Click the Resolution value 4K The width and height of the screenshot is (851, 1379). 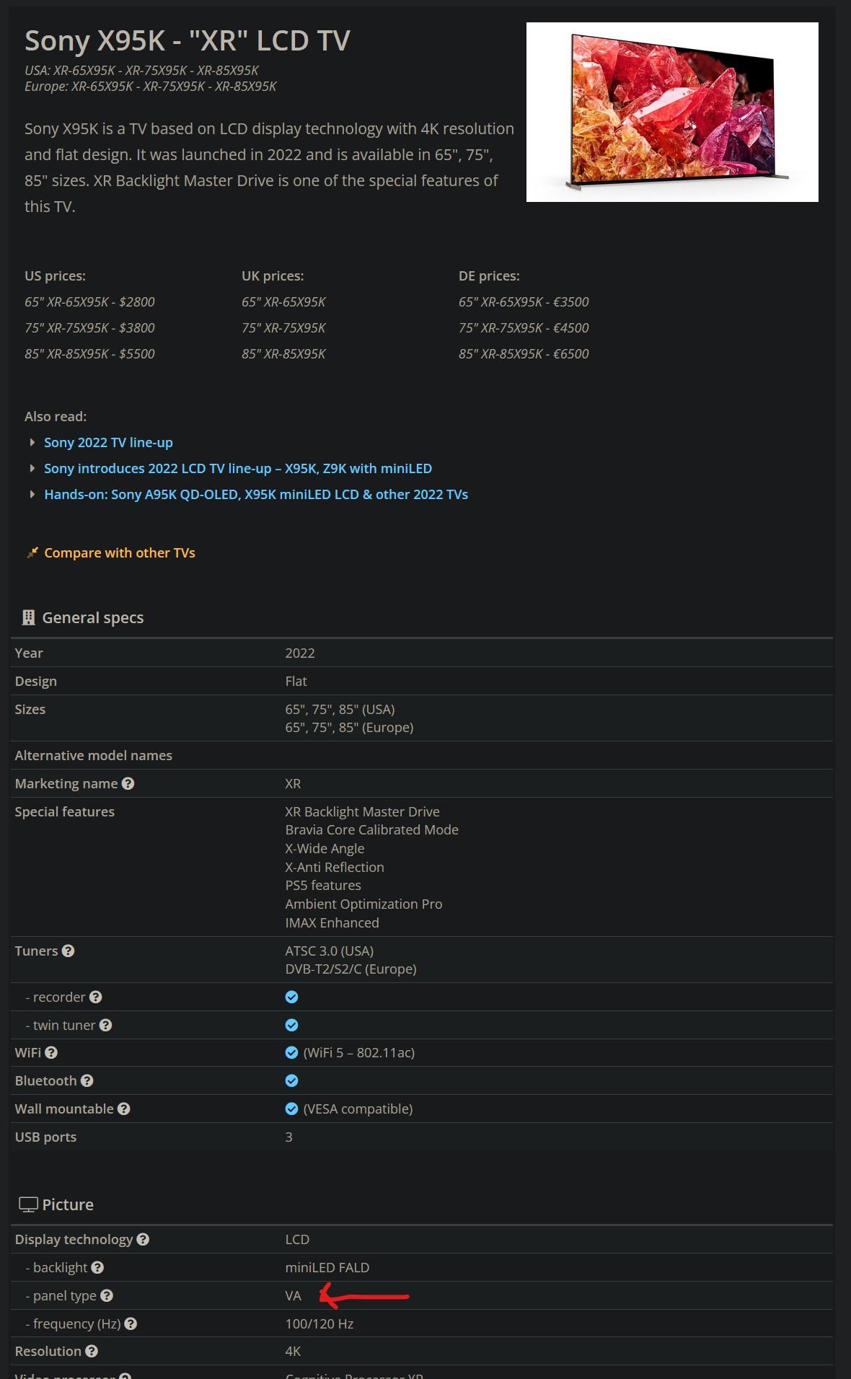click(293, 1351)
